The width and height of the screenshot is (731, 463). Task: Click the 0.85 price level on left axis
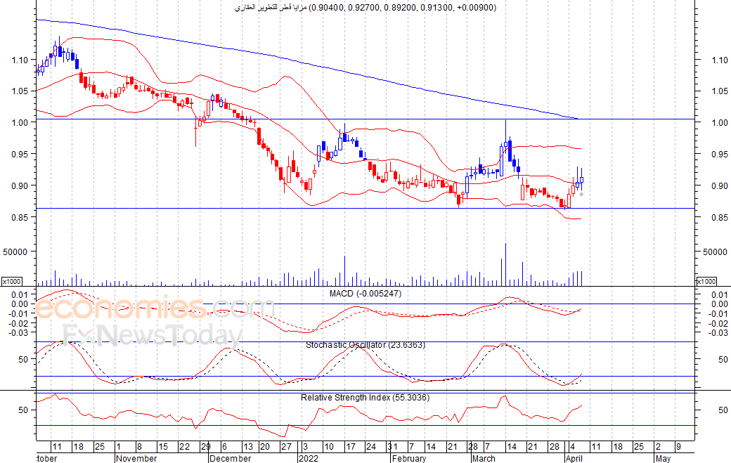20,217
